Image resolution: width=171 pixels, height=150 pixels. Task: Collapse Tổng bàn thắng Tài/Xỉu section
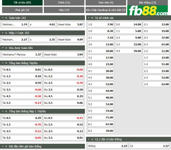point(3,63)
